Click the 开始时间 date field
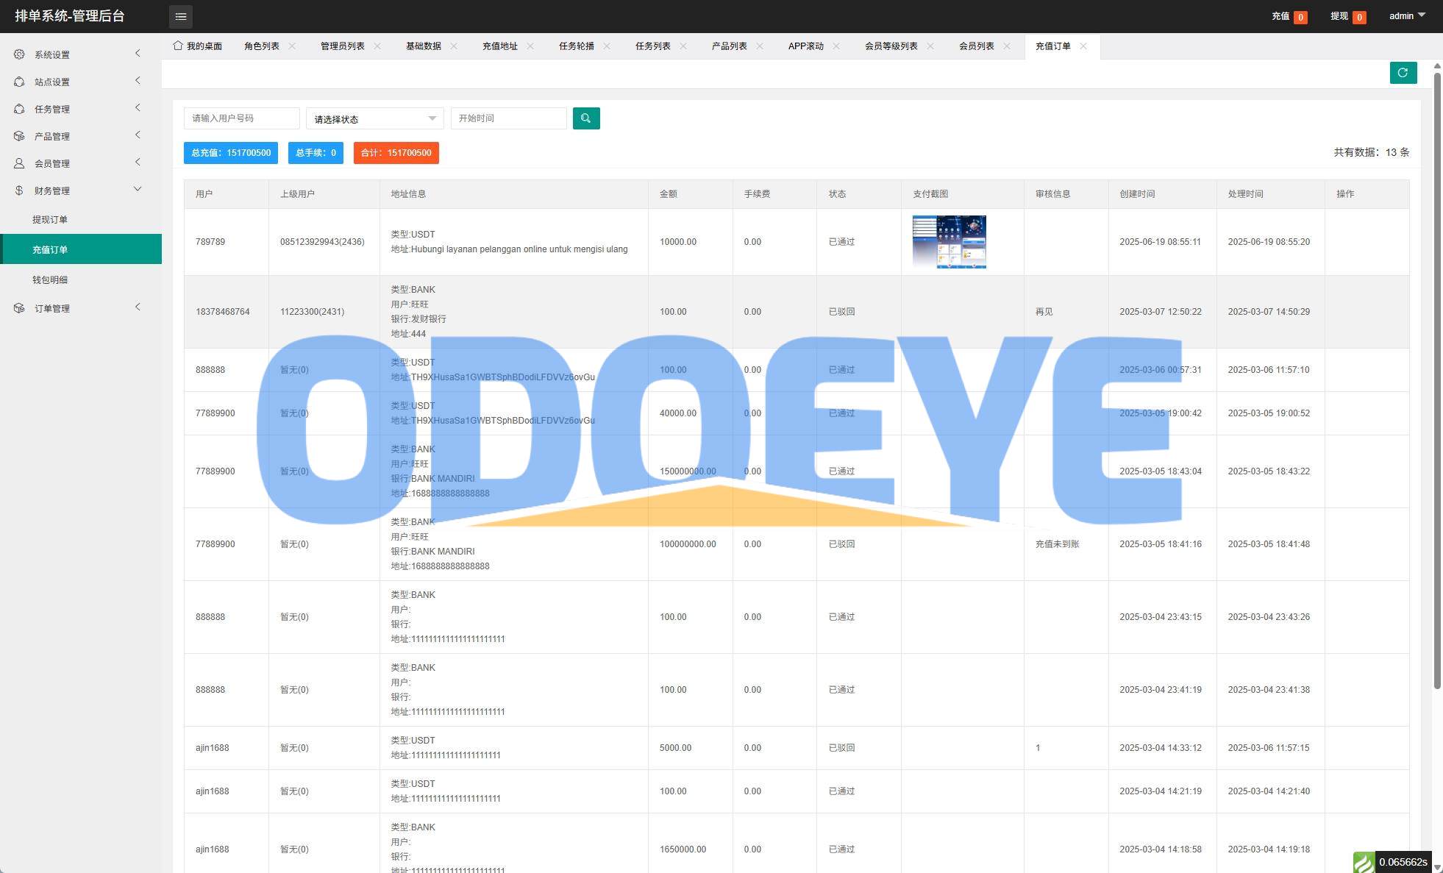Screen dimensions: 1443x873 [508, 118]
